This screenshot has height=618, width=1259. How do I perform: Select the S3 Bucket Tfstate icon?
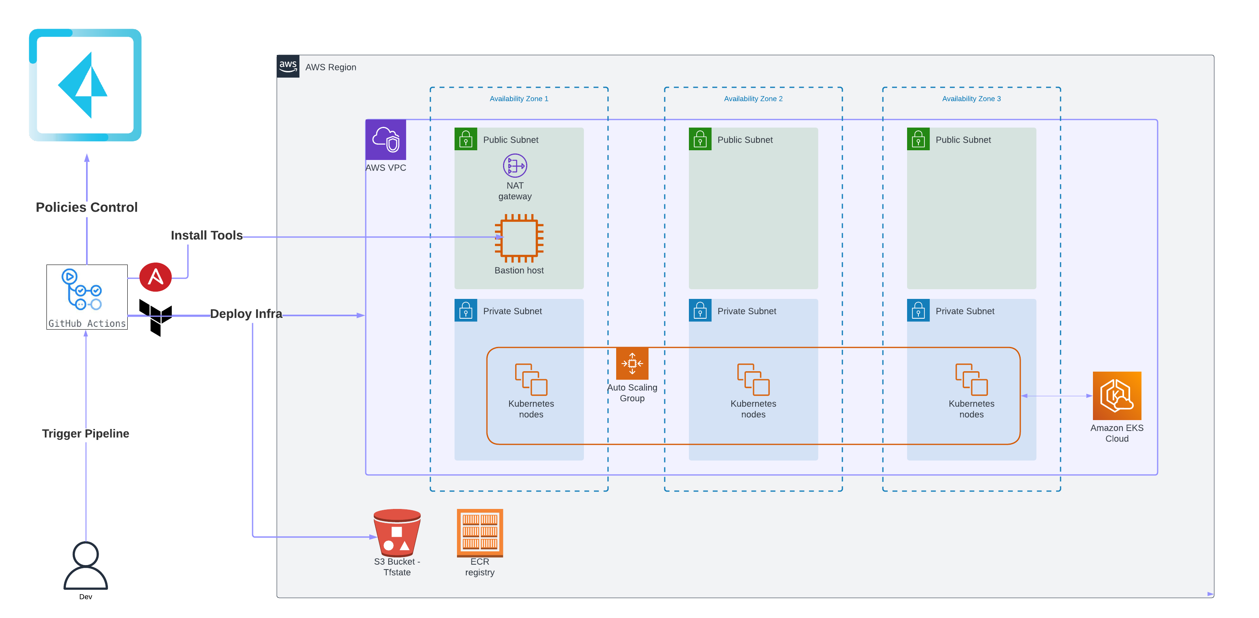[397, 533]
